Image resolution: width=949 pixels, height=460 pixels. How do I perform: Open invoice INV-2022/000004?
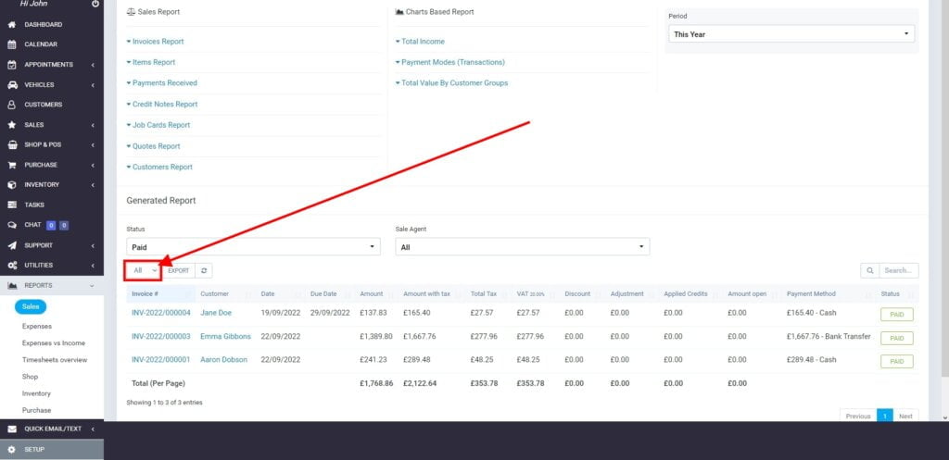point(161,313)
